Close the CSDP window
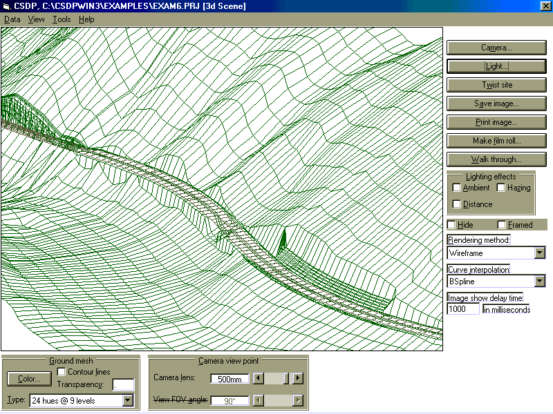The height and width of the screenshot is (414, 553). tap(545, 6)
